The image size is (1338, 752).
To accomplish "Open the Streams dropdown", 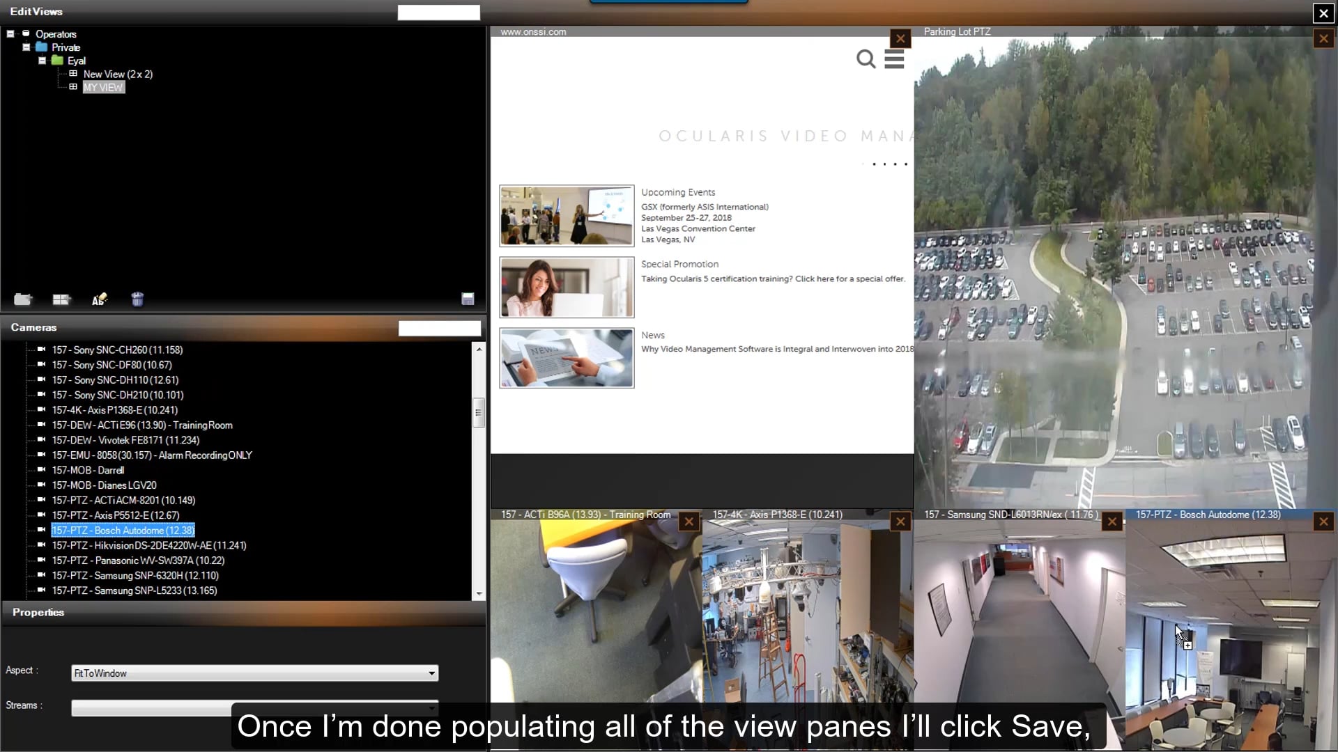I will click(432, 708).
